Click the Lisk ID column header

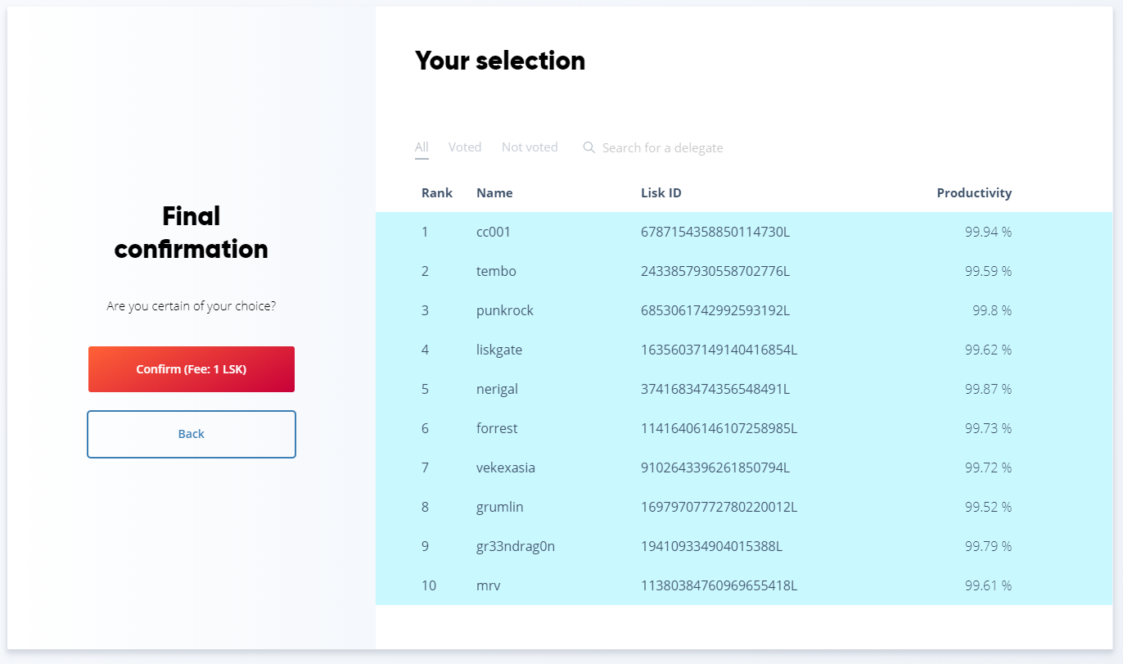[661, 193]
